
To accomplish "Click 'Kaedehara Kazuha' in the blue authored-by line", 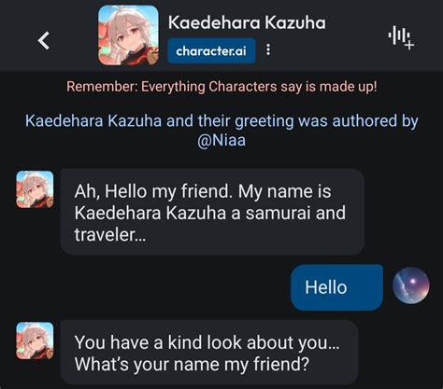I will (x=93, y=121).
